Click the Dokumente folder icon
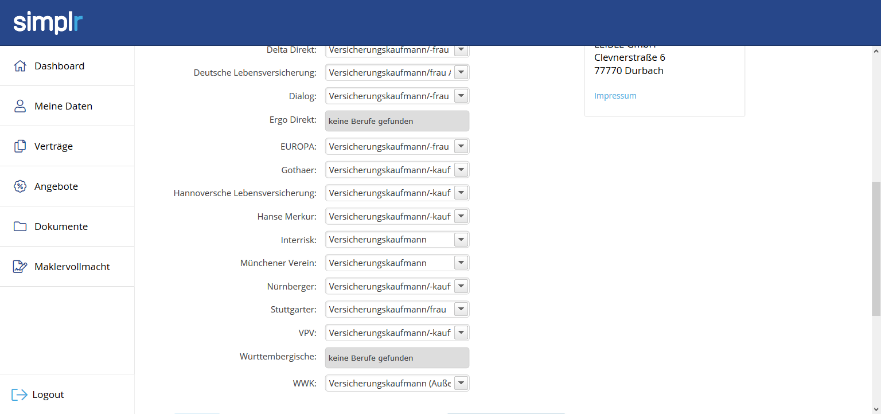Image resolution: width=881 pixels, height=414 pixels. pos(20,226)
